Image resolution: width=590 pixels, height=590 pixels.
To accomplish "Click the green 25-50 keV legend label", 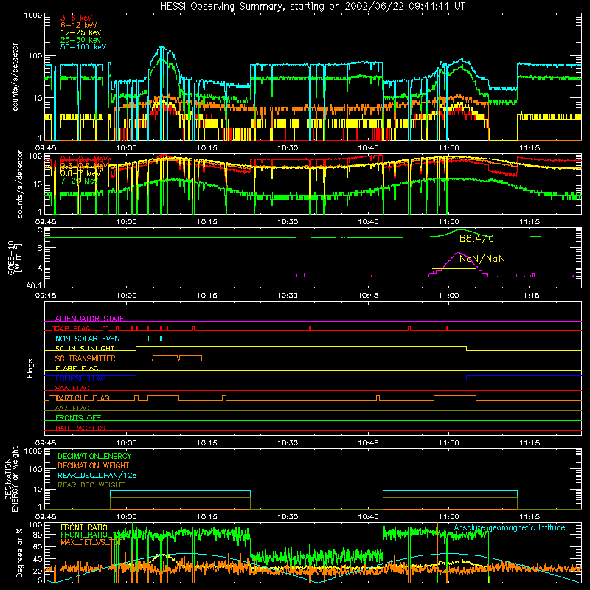I will [x=81, y=40].
